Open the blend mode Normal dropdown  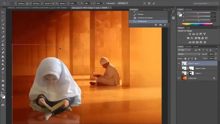click(x=189, y=54)
